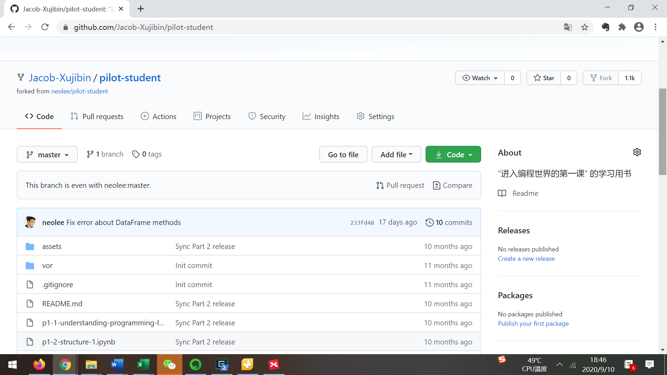Open the p1-2-structure-1.ipynb file
Image resolution: width=667 pixels, height=375 pixels.
coord(78,342)
